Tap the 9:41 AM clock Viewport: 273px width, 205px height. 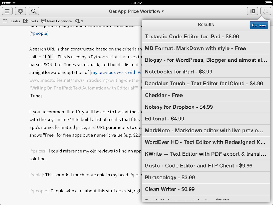pos(136,3)
